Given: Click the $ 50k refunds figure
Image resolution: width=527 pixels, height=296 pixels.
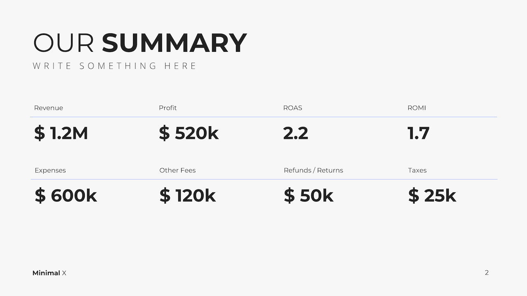Looking at the screenshot, I should (x=308, y=196).
